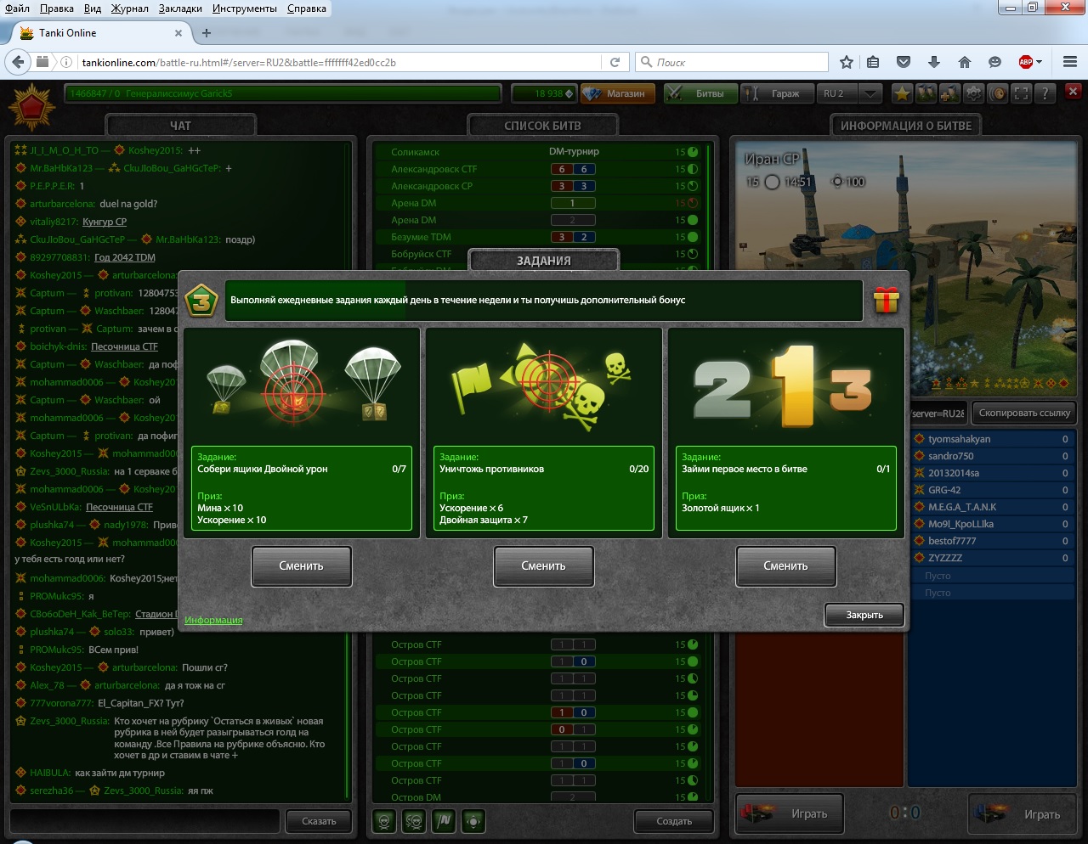Click the add-friend plus icon
Screen dimensions: 1088x844
(950, 93)
